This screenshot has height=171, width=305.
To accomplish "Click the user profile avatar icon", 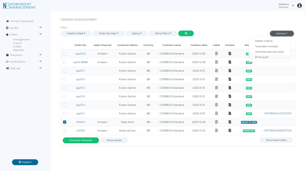I will [299, 6].
